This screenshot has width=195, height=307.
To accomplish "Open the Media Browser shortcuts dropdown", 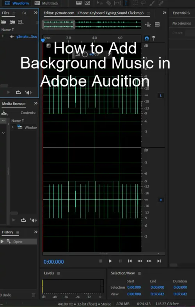I will tap(4, 113).
